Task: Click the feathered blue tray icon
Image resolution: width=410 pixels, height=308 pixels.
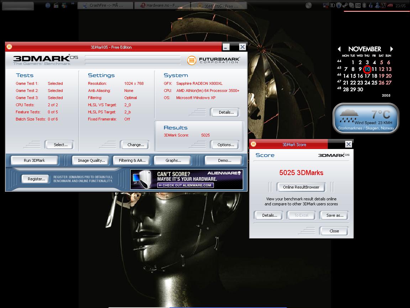Action: click(x=339, y=5)
